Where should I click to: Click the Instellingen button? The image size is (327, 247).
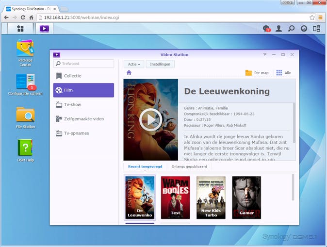click(160, 64)
